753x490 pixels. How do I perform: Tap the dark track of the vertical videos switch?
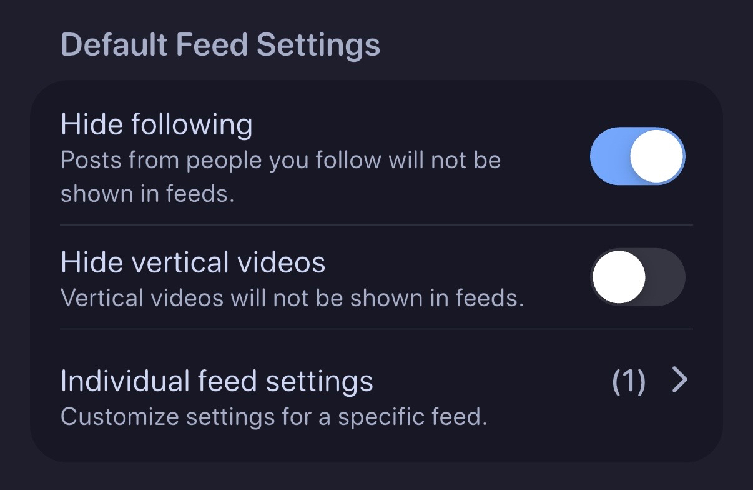pos(667,277)
